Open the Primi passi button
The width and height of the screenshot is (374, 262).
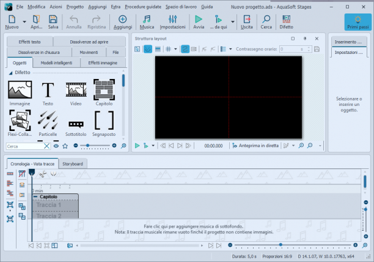coord(358,22)
